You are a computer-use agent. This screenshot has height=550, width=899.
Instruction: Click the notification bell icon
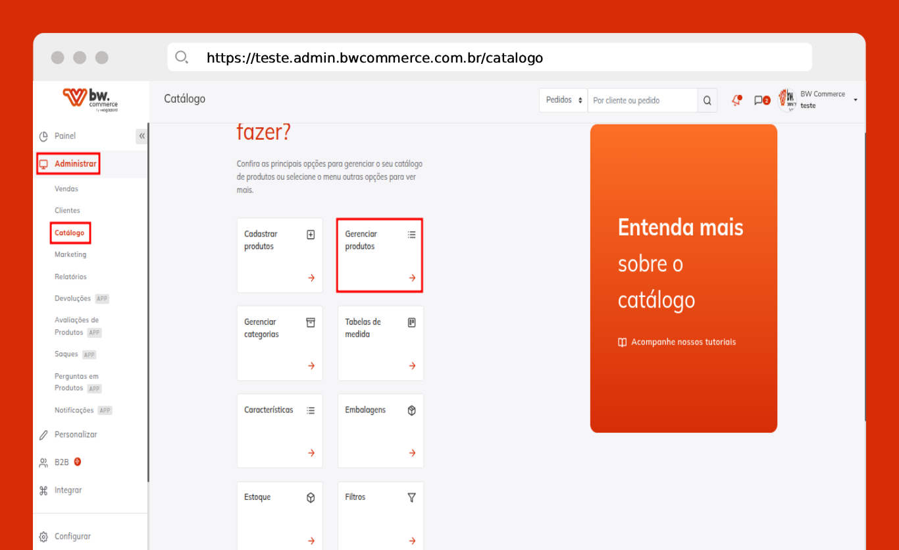tap(736, 100)
